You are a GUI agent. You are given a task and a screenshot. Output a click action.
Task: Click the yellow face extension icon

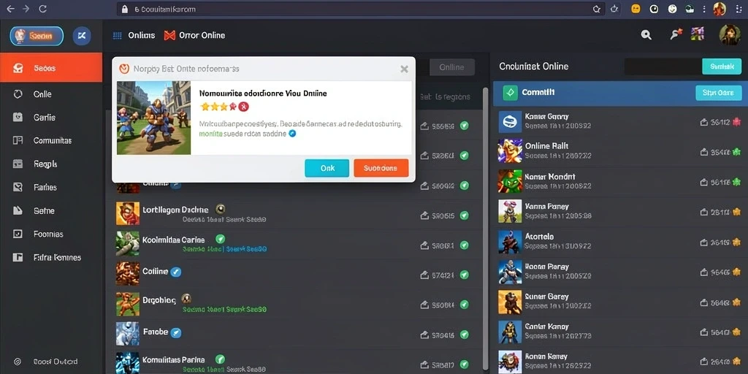(x=635, y=9)
